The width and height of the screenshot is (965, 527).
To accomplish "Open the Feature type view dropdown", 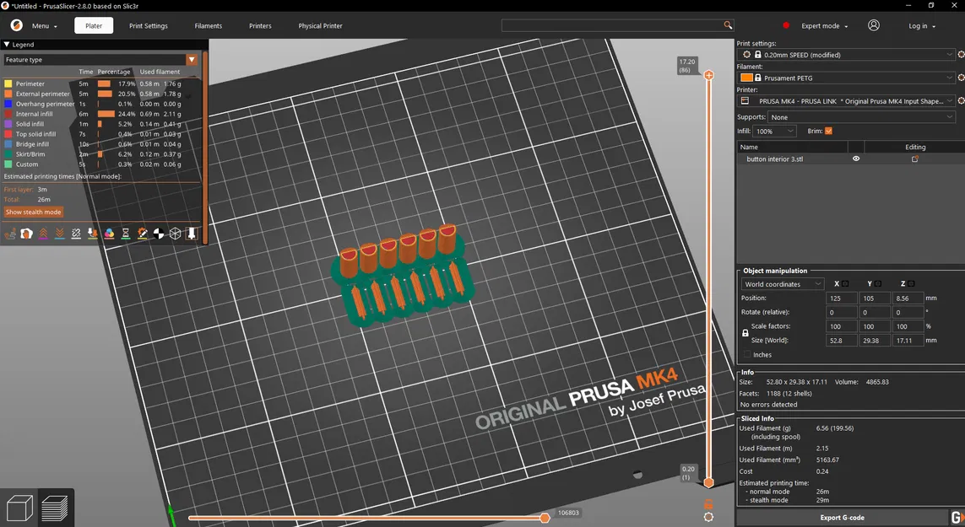I will (x=101, y=60).
